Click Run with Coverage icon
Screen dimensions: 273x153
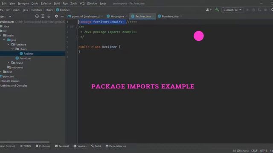pos(259,10)
